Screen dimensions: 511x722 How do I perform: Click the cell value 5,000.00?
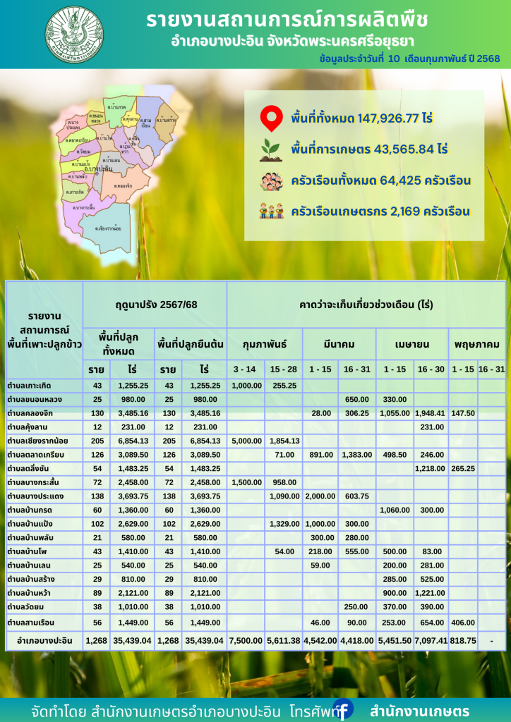coord(247,441)
